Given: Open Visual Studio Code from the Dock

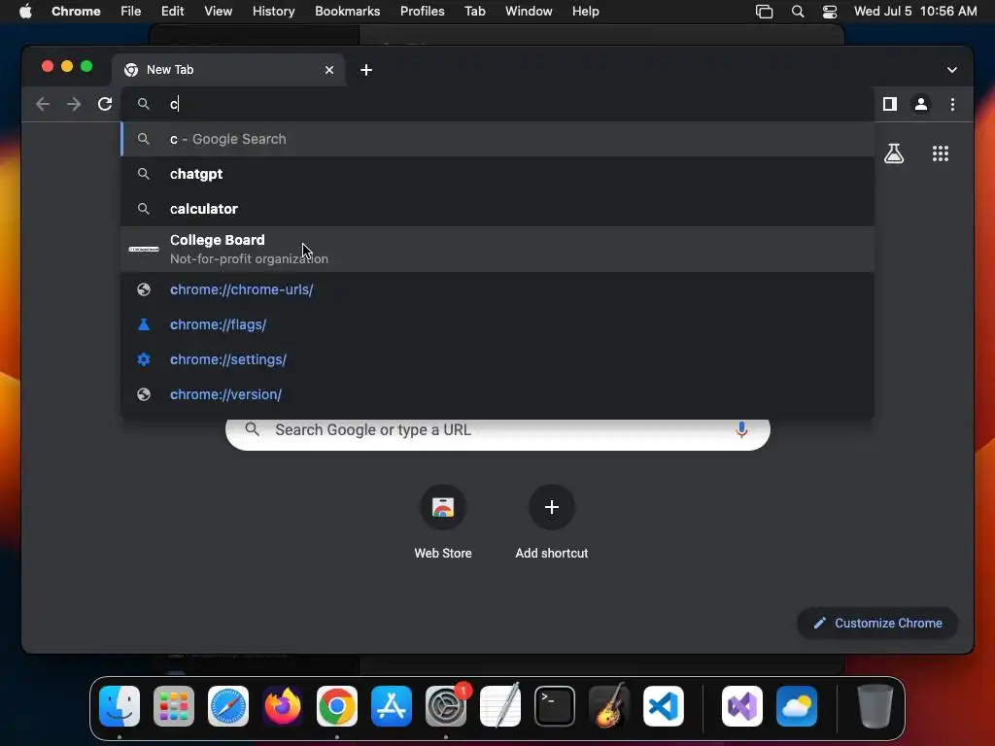Looking at the screenshot, I should [663, 706].
